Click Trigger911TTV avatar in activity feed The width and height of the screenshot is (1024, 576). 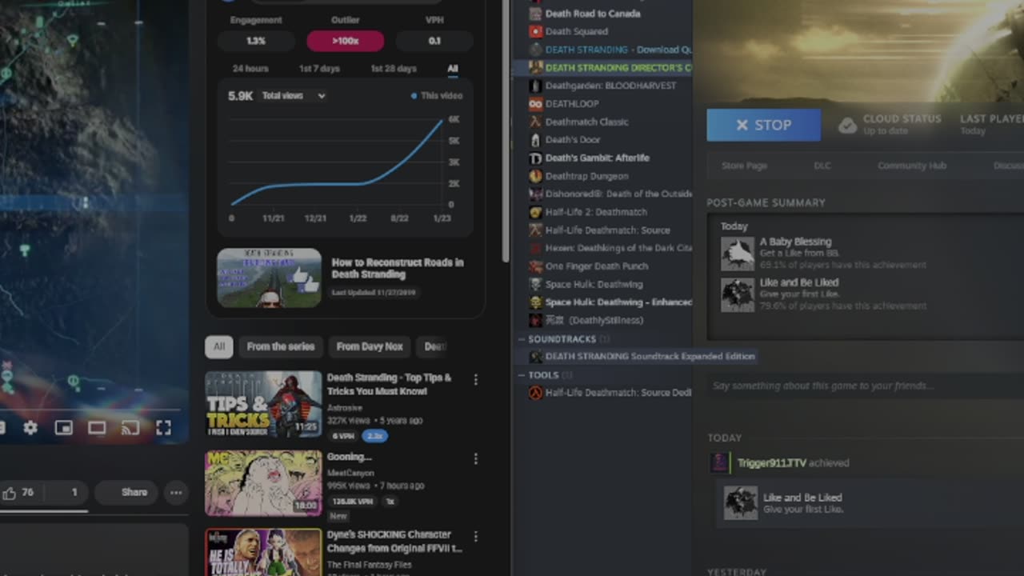point(720,462)
